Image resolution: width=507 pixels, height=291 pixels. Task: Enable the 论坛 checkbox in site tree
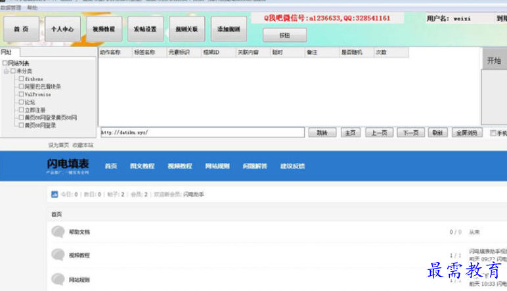(21, 102)
